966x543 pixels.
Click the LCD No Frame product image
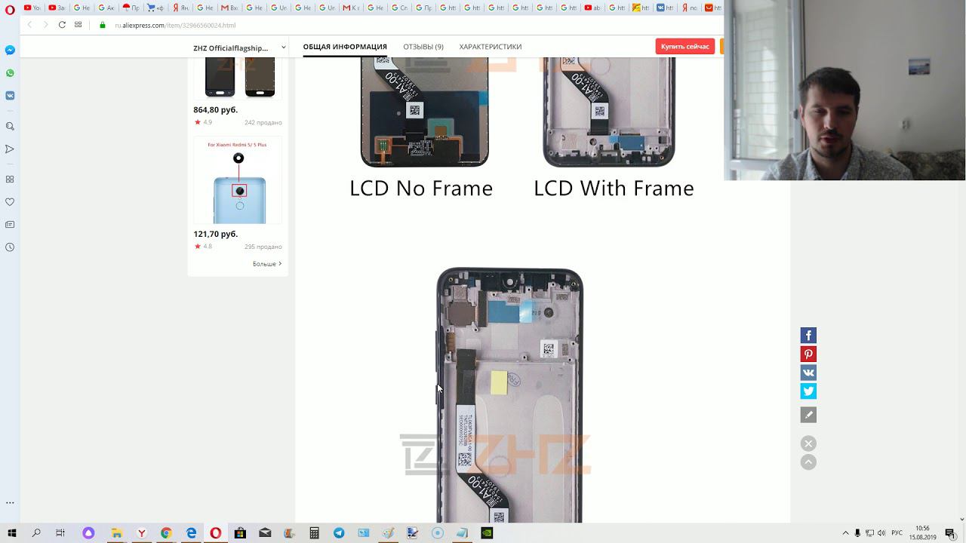[x=424, y=112]
